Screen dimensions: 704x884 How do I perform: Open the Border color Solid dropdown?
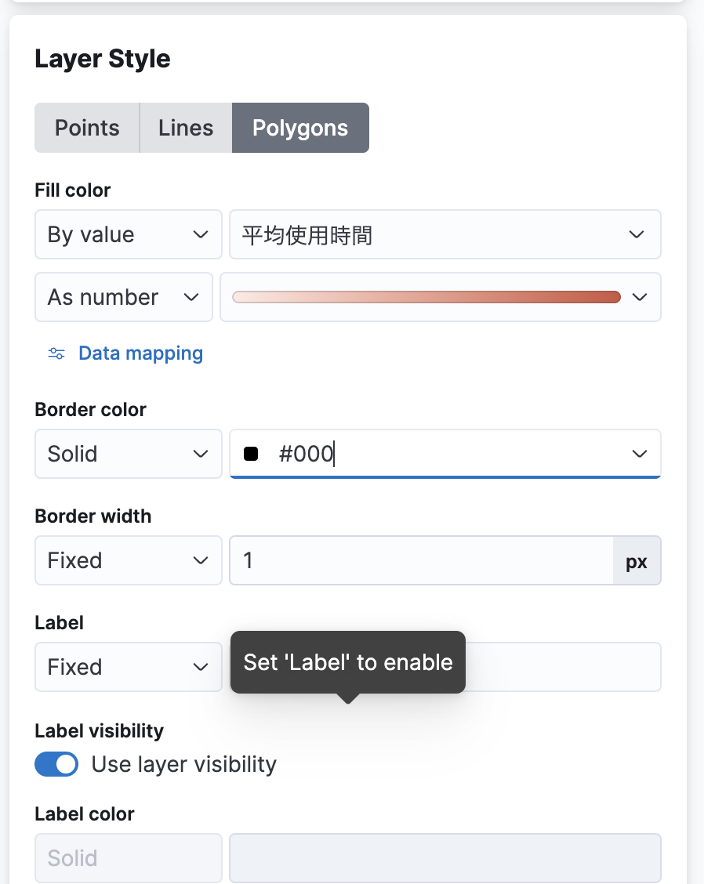coord(129,454)
